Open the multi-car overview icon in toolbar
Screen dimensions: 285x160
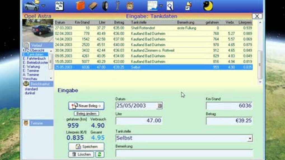coord(59,6)
